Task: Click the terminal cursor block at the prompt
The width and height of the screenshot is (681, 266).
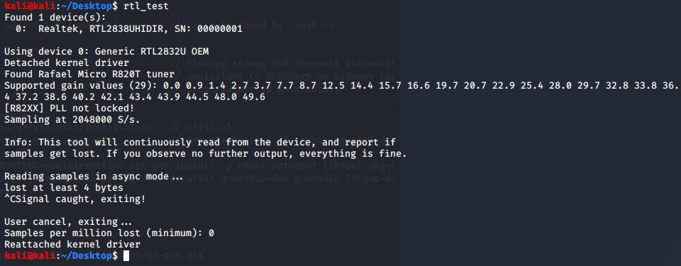Action: [x=126, y=256]
